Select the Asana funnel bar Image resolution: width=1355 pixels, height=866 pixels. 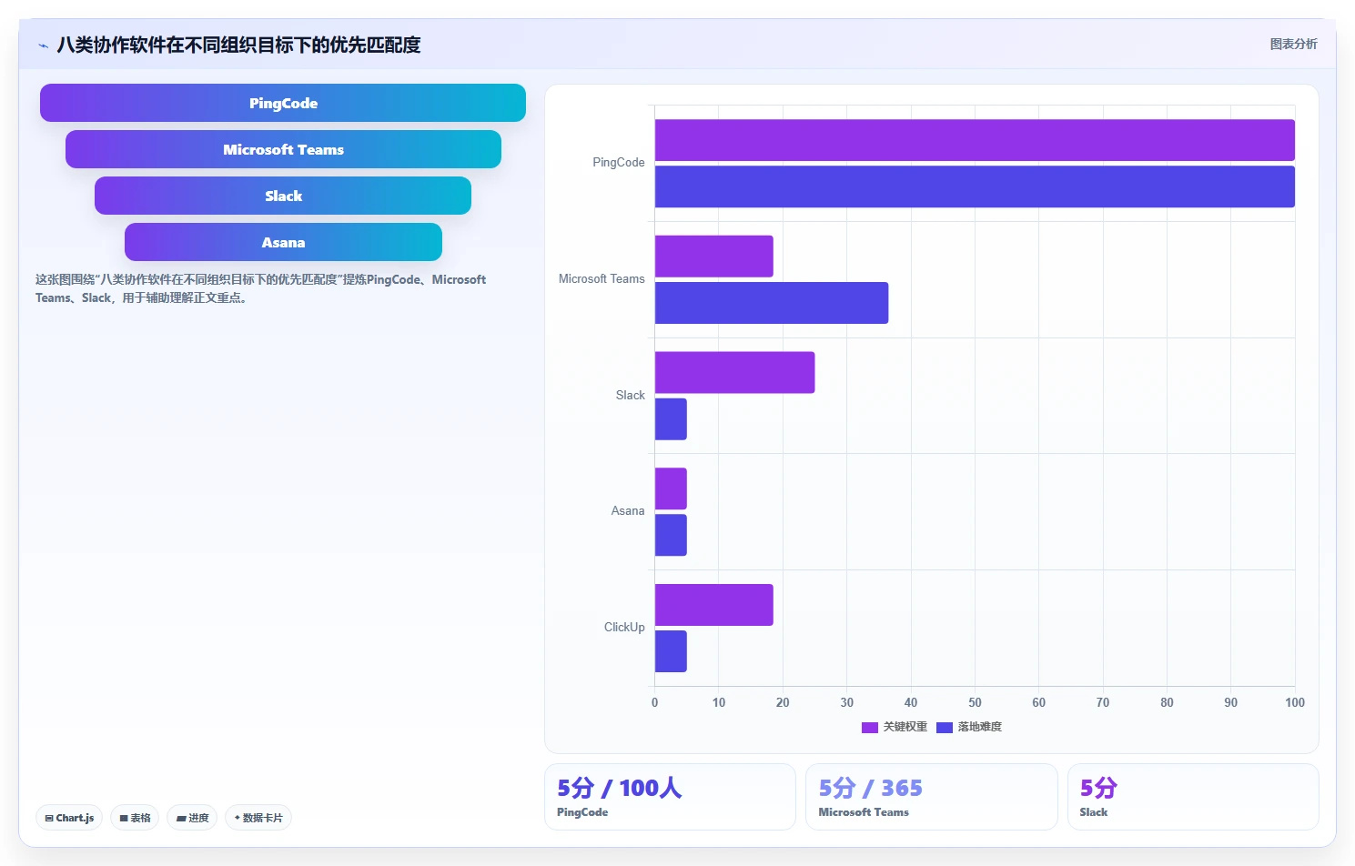pyautogui.click(x=283, y=242)
